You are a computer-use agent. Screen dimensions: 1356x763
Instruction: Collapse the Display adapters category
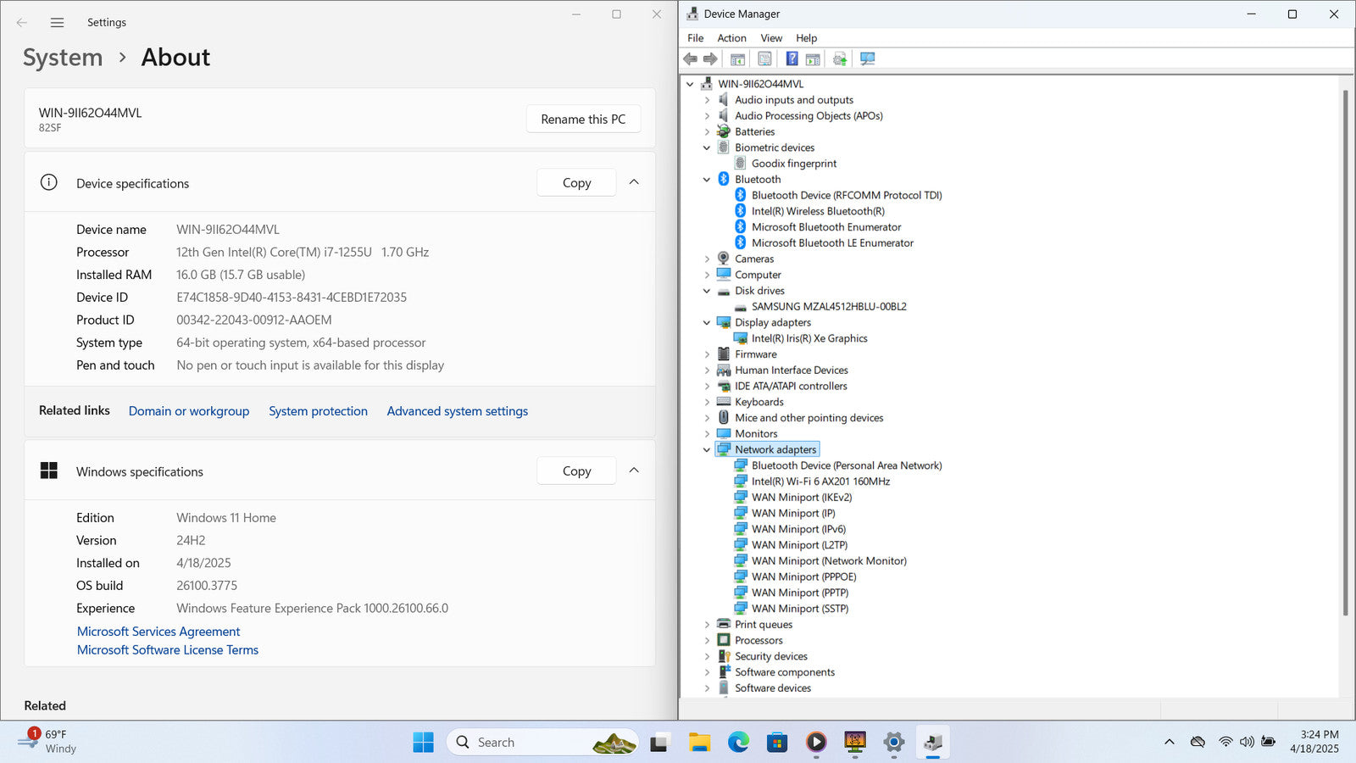pyautogui.click(x=707, y=322)
